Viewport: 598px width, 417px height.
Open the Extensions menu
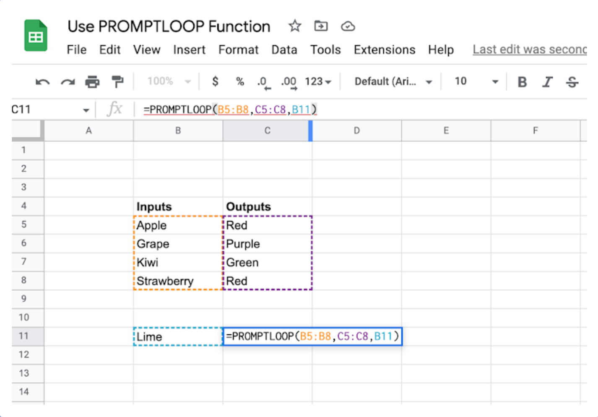(x=384, y=50)
